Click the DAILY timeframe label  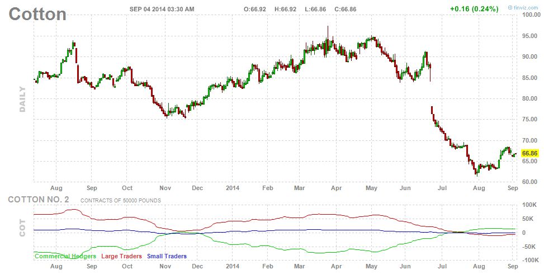coord(23,99)
